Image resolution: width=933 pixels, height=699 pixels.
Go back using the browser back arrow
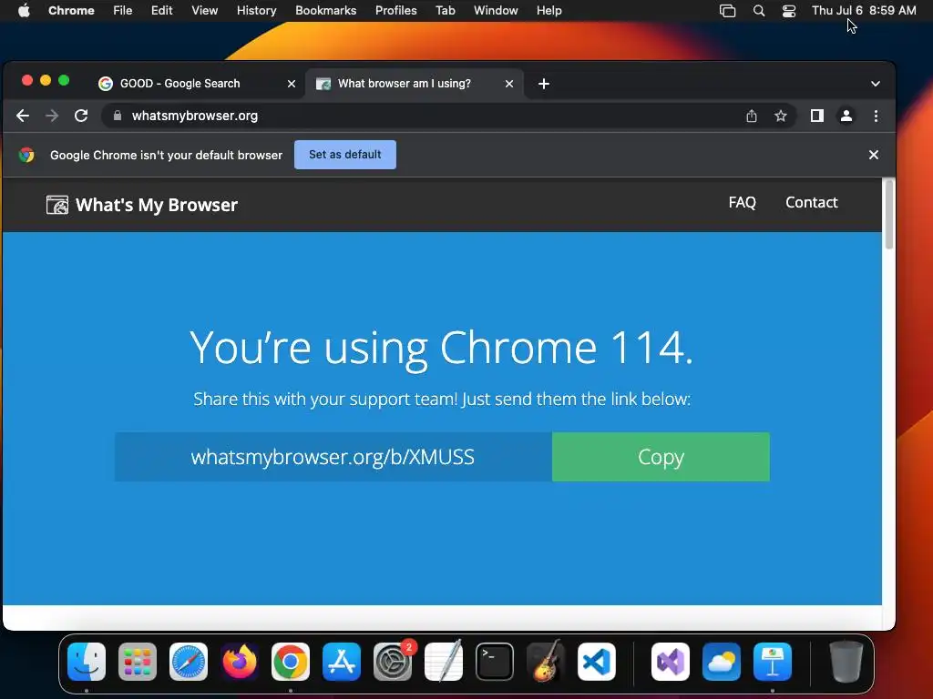click(x=23, y=116)
